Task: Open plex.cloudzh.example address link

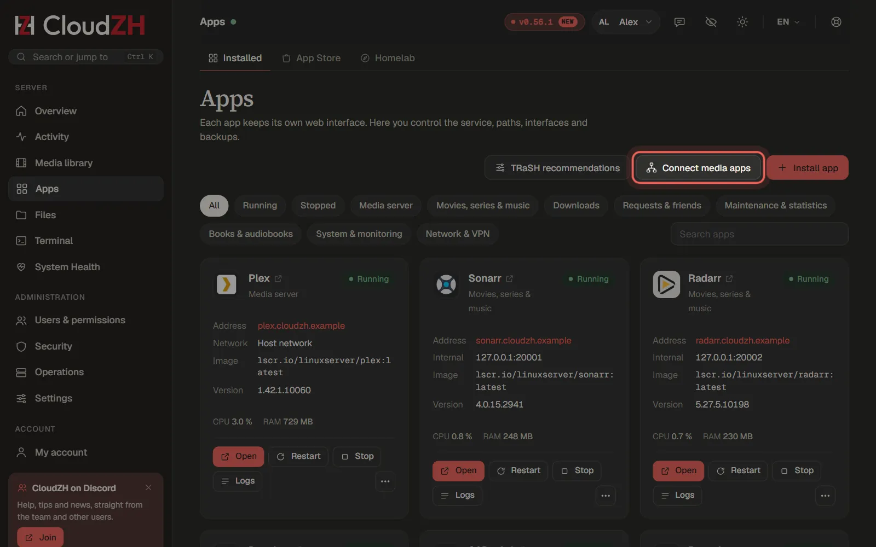Action: (301, 326)
